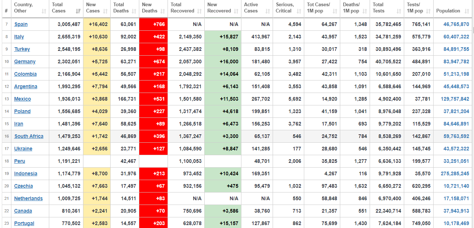This screenshot has height=228, width=474.
Task: Select Czechia's tot cases/1M value 97,483
Action: tap(322, 186)
